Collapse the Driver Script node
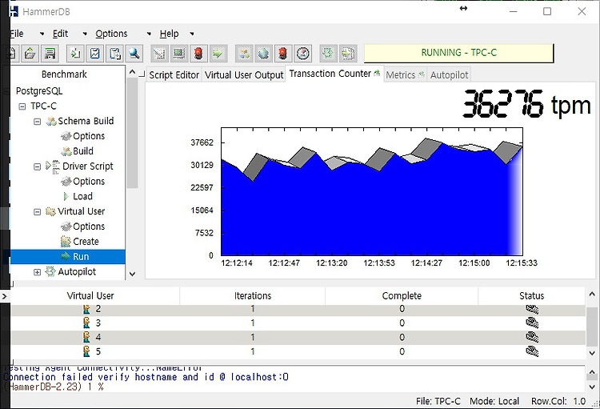The width and height of the screenshot is (600, 409). click(37, 166)
